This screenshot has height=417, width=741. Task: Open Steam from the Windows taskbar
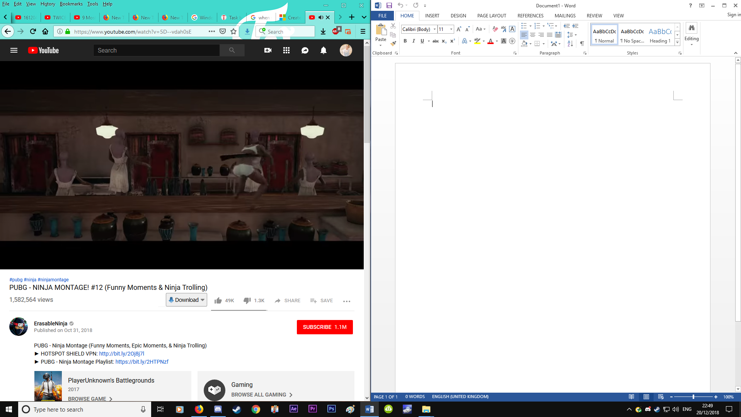pyautogui.click(x=237, y=409)
